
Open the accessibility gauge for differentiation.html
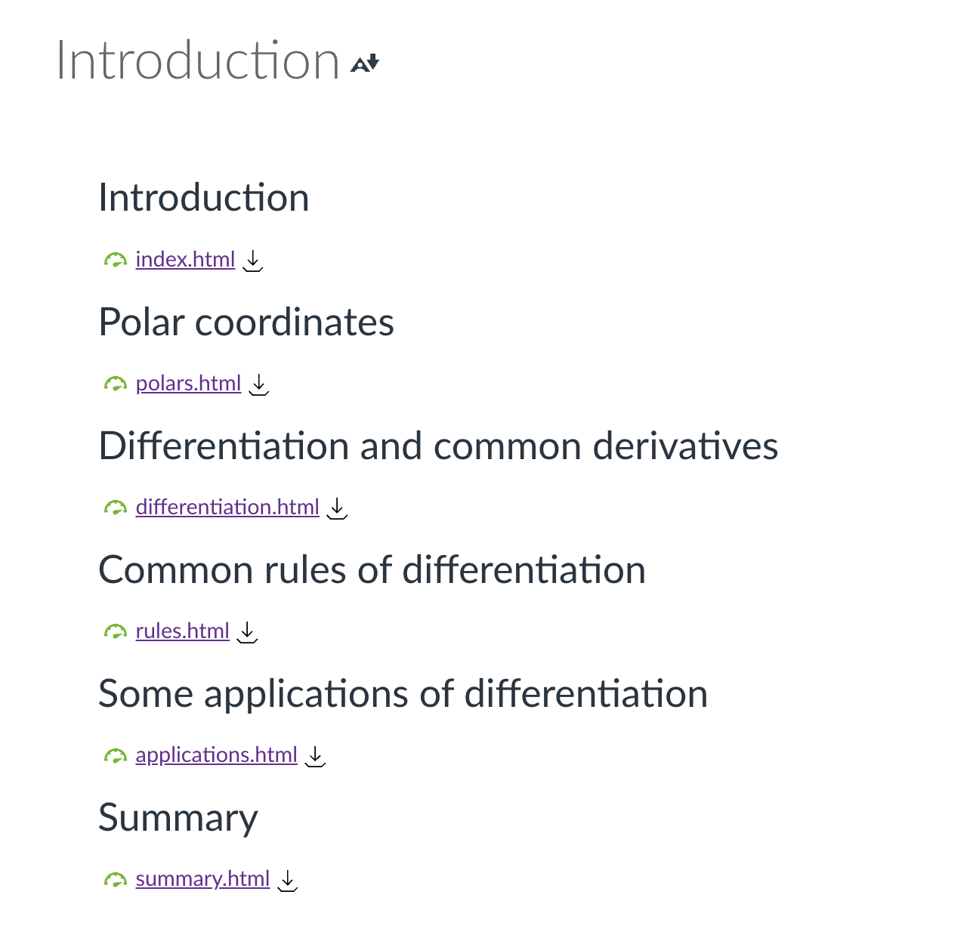pos(115,508)
